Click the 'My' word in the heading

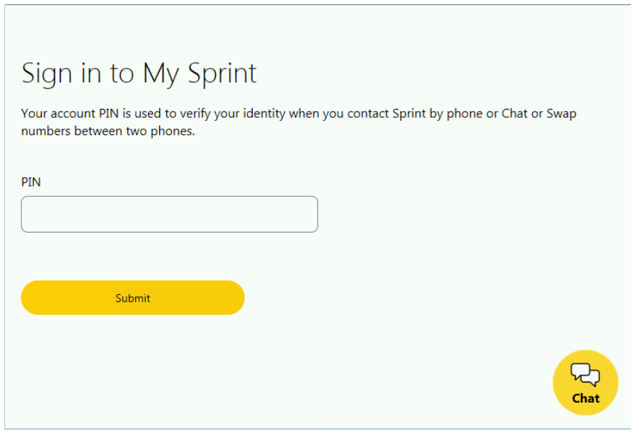[x=161, y=74]
